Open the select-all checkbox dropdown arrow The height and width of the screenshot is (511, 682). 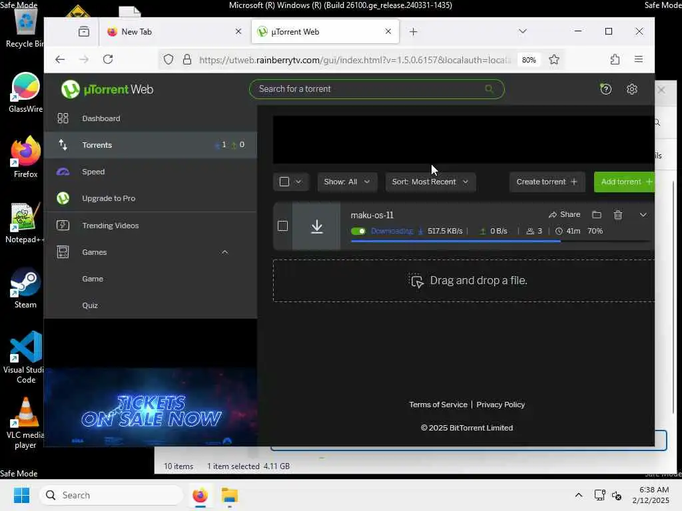click(x=298, y=182)
